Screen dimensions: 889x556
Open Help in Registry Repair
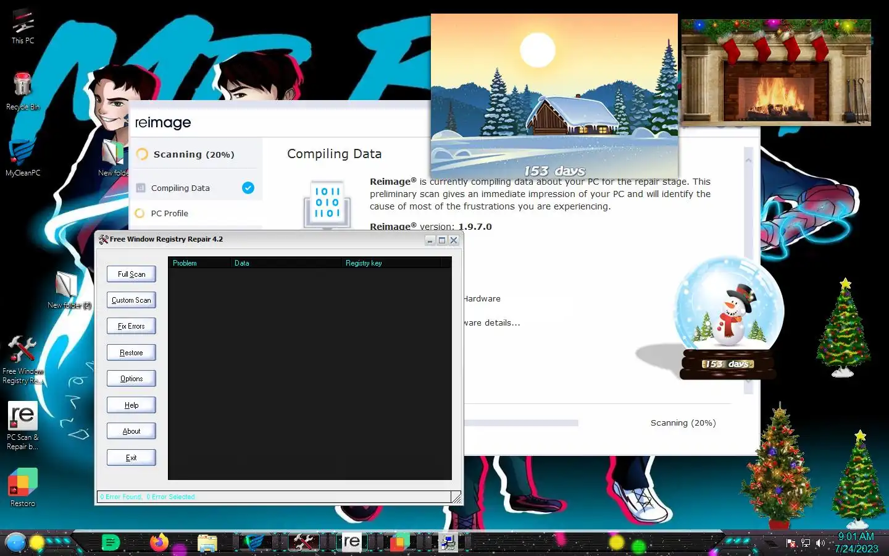(131, 405)
